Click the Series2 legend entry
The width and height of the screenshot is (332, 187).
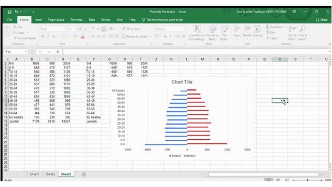(x=175, y=156)
